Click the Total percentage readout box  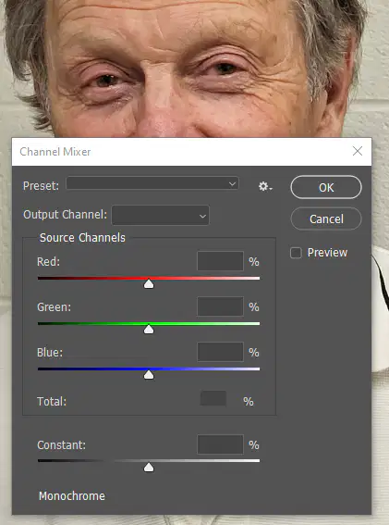point(213,398)
